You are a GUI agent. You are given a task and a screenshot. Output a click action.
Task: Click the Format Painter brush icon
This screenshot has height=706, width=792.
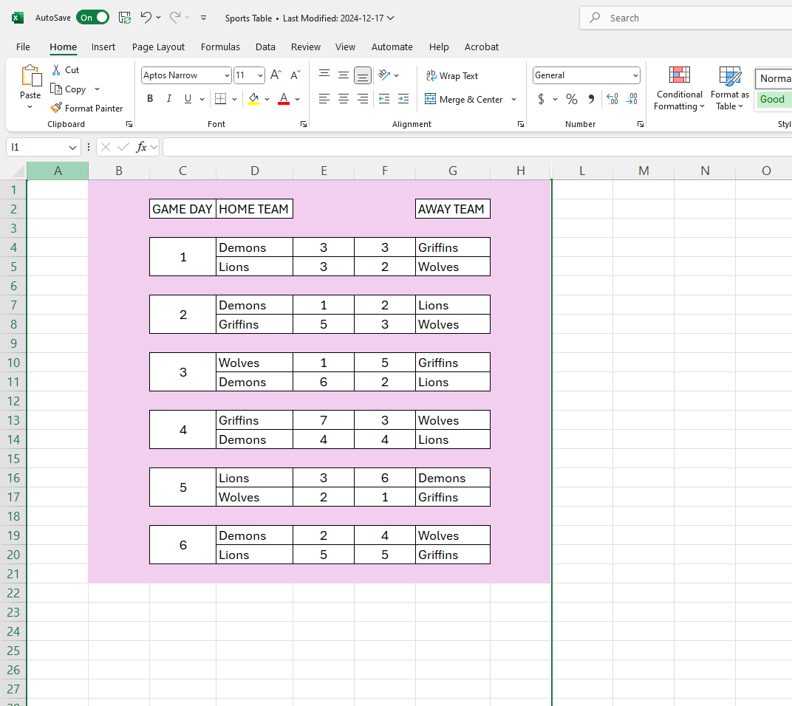tap(56, 108)
